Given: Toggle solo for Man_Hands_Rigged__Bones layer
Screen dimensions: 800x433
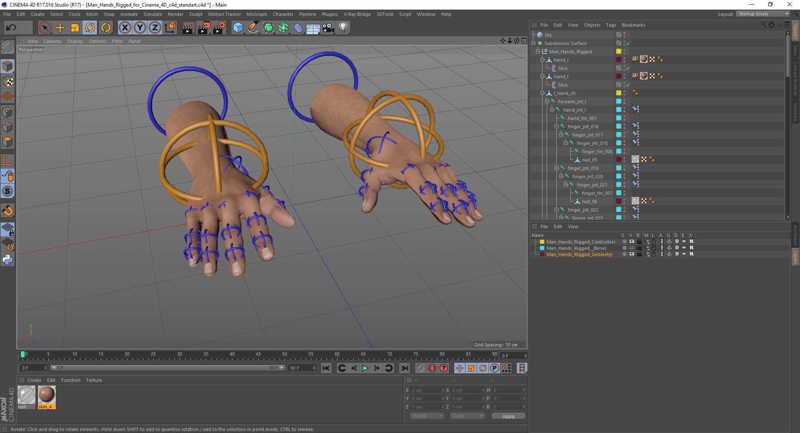Looking at the screenshot, I should (x=624, y=248).
